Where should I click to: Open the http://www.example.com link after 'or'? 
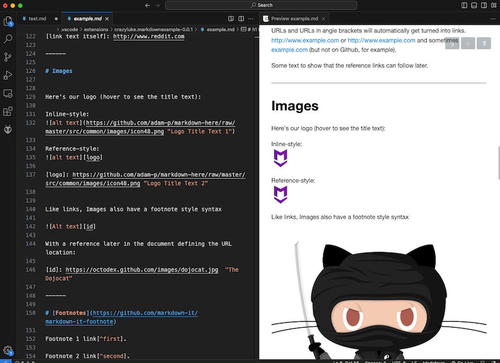[x=381, y=40]
